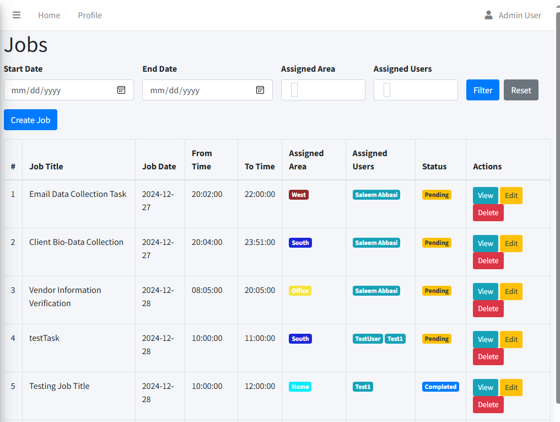The image size is (560, 422).
Task: Select the Client Bio-Data Collection title
Action: (x=77, y=242)
